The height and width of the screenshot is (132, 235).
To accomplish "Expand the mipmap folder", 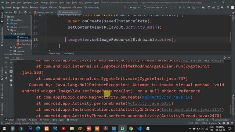I will pos(11,51).
